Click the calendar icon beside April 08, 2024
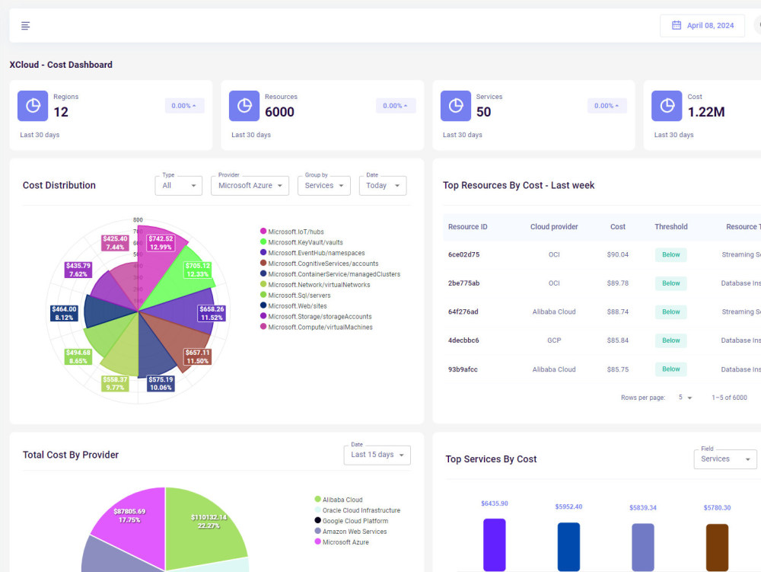This screenshot has width=761, height=572. tap(676, 25)
